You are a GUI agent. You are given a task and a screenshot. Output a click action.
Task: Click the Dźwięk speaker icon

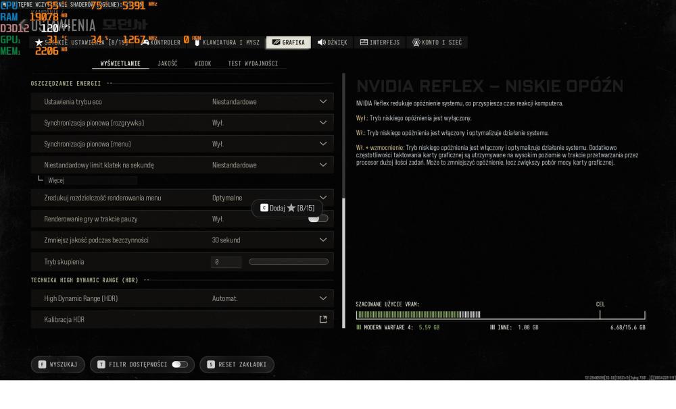pyautogui.click(x=321, y=43)
